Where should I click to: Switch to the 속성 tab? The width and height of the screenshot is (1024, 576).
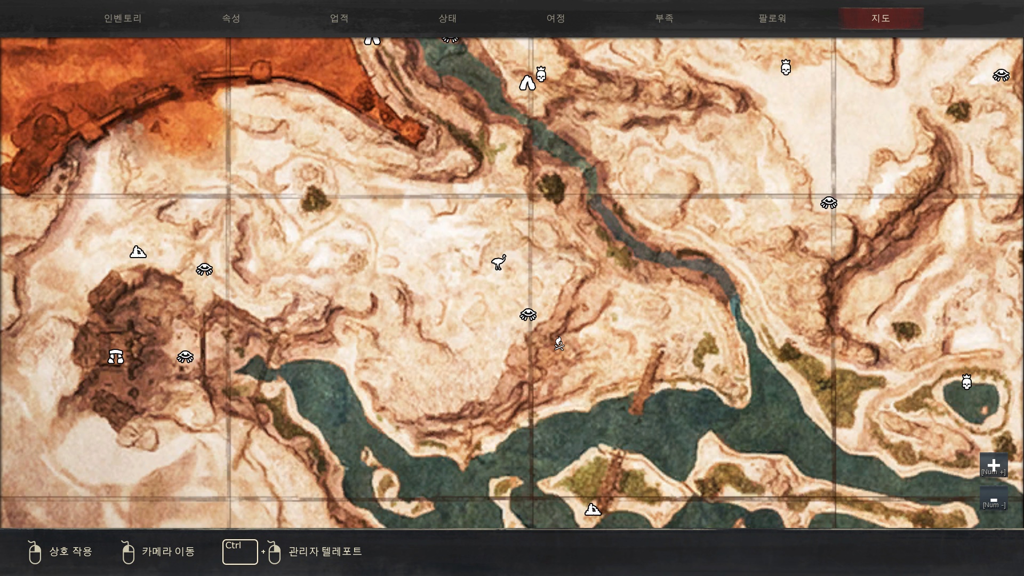click(231, 18)
